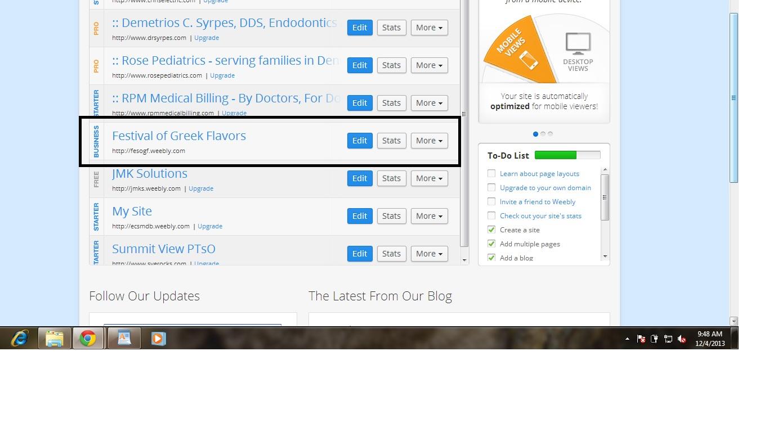Viewport: 769px width, 432px height.
Task: Launch Internet Explorer from the taskbar
Action: tap(19, 338)
